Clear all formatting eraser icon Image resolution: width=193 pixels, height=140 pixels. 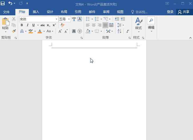(62, 25)
